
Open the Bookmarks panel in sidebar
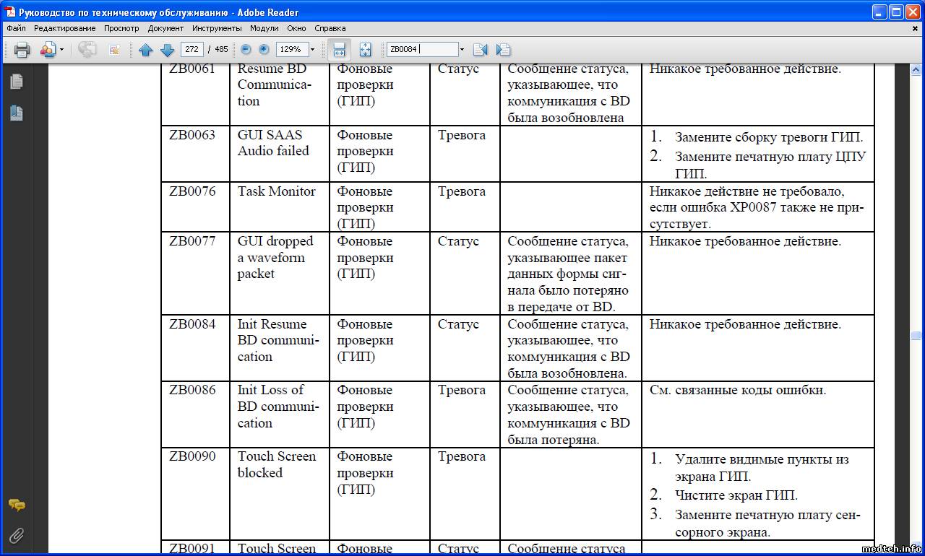click(17, 113)
